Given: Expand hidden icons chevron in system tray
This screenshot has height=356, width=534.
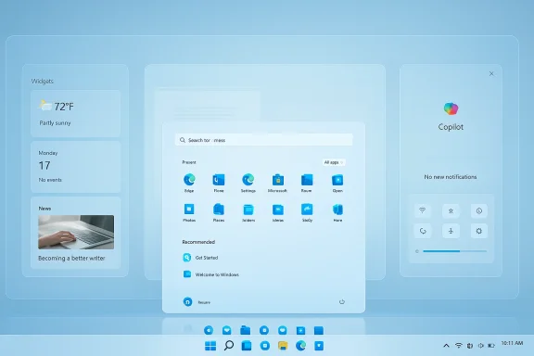Looking at the screenshot, I should point(446,346).
